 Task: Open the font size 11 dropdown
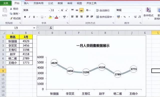coord(58,10)
